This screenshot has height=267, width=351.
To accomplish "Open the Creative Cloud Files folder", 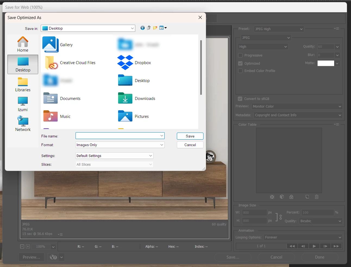I will [x=70, y=63].
